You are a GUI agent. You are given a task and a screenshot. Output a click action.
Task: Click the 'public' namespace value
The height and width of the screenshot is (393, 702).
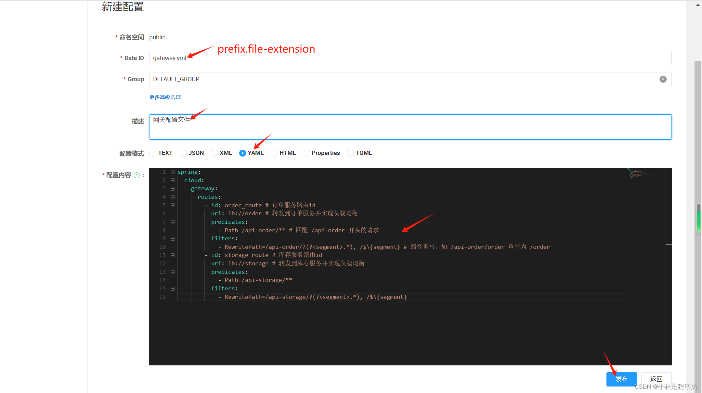pyautogui.click(x=157, y=37)
